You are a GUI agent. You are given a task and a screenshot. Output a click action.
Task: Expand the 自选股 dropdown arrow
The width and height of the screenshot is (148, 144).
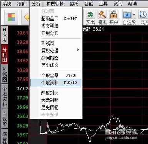tap(134, 15)
